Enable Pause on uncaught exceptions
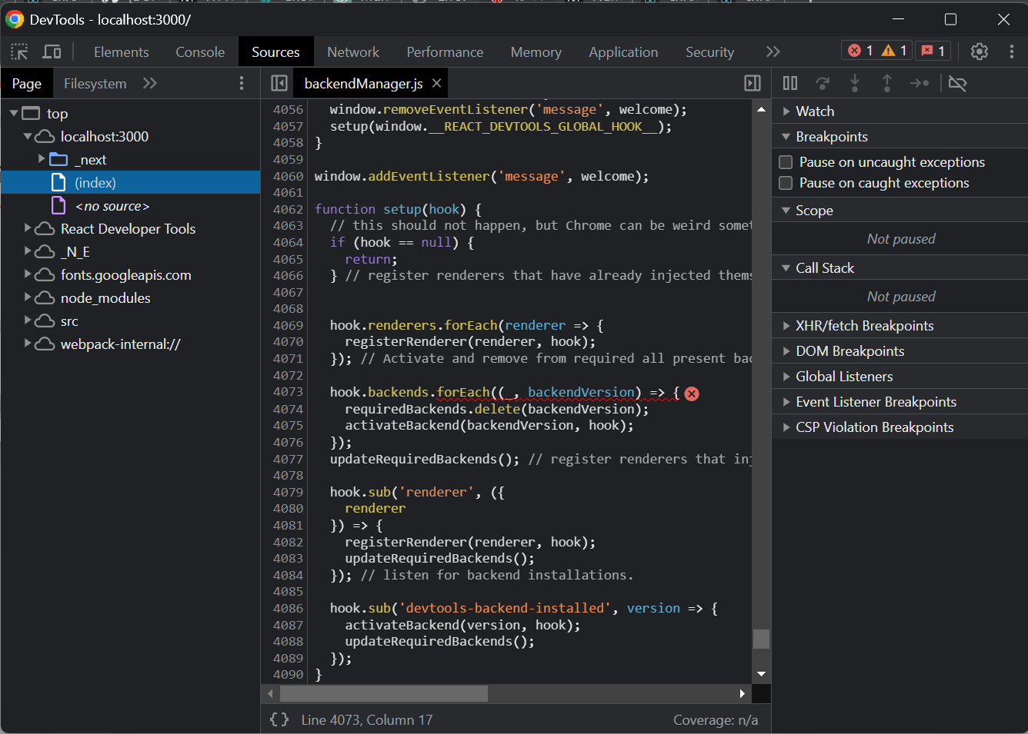This screenshot has width=1028, height=734. pyautogui.click(x=786, y=161)
